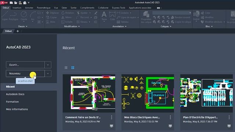
Task: Click the Nouveau button
Action: [x=25, y=73]
